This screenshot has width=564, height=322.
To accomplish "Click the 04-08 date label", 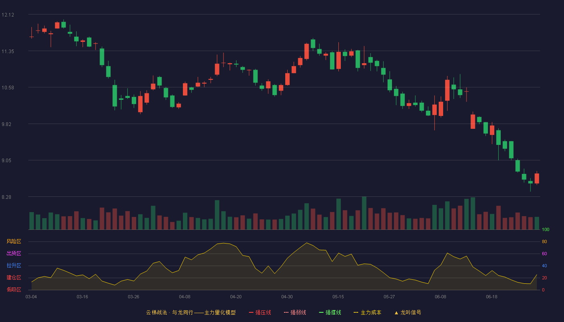I will click(x=185, y=297).
